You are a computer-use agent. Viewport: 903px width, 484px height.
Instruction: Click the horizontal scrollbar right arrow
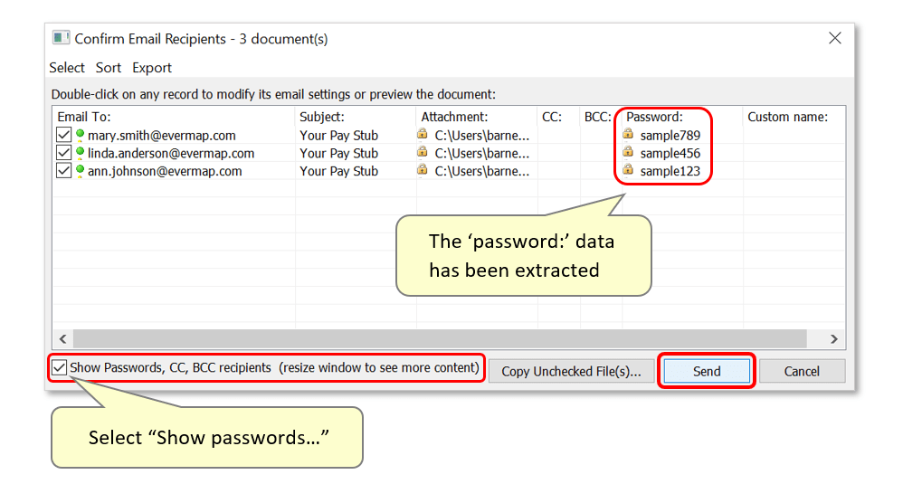(834, 339)
